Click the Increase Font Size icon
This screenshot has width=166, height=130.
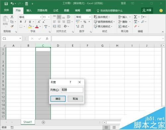click(39, 22)
